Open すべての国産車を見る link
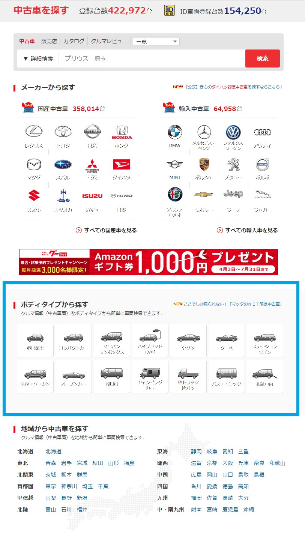Viewport: 305px width, 534px height. 106,230
